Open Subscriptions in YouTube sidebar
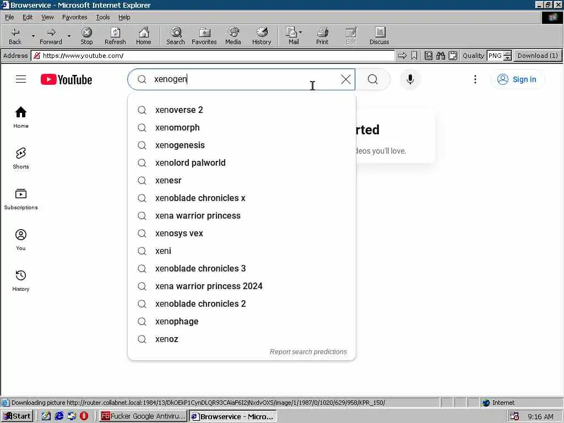The image size is (564, 423). 21,199
